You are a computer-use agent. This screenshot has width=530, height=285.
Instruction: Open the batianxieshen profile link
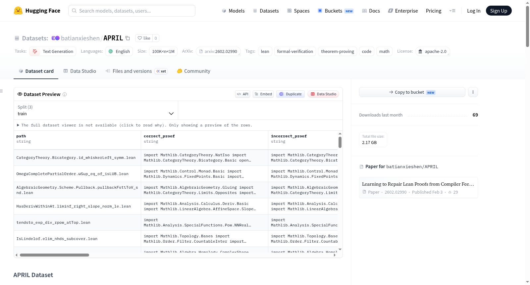coord(80,38)
